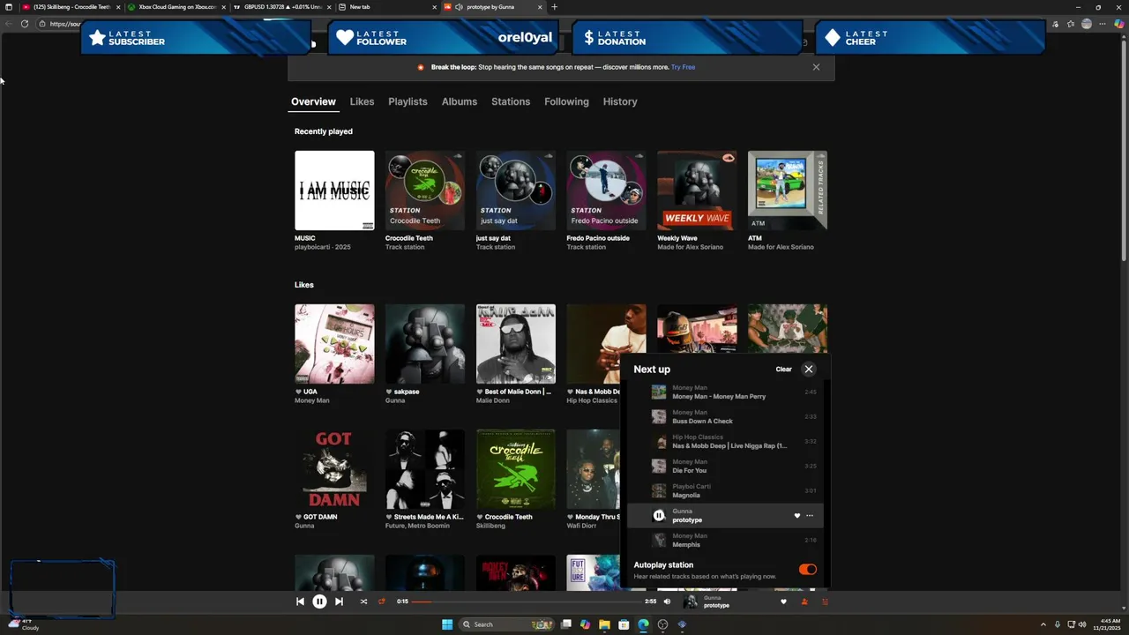Skip to the previous track in player bar
The height and width of the screenshot is (635, 1129).
click(300, 601)
